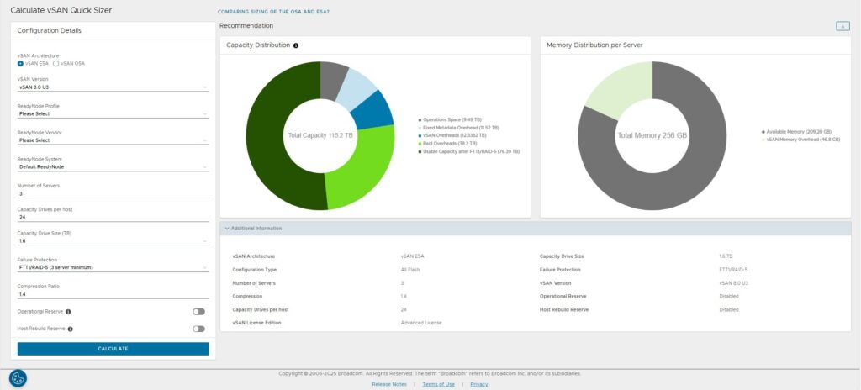Click the Compression Ratio field
Image resolution: width=861 pixels, height=390 pixels.
[114, 294]
